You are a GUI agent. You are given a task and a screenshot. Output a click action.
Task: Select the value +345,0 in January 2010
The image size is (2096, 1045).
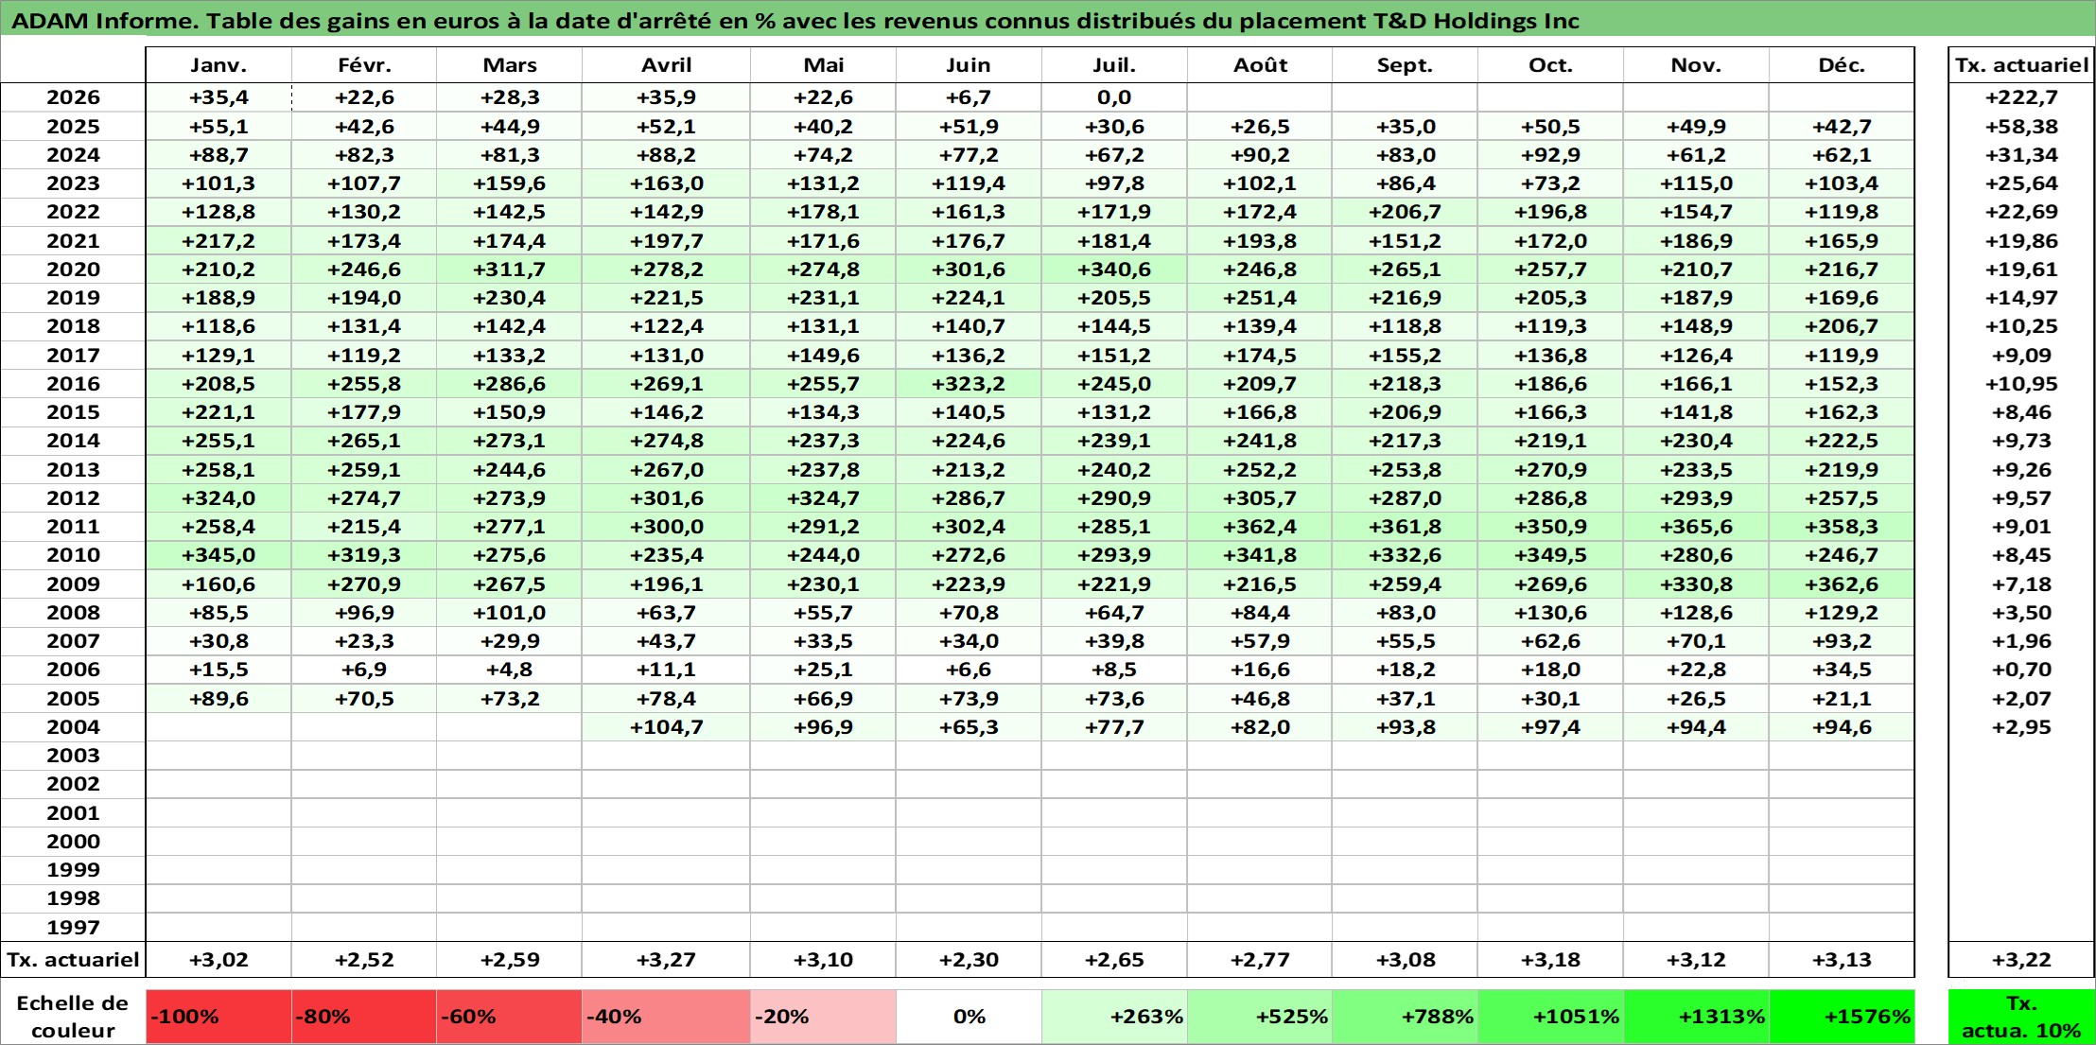[218, 555]
